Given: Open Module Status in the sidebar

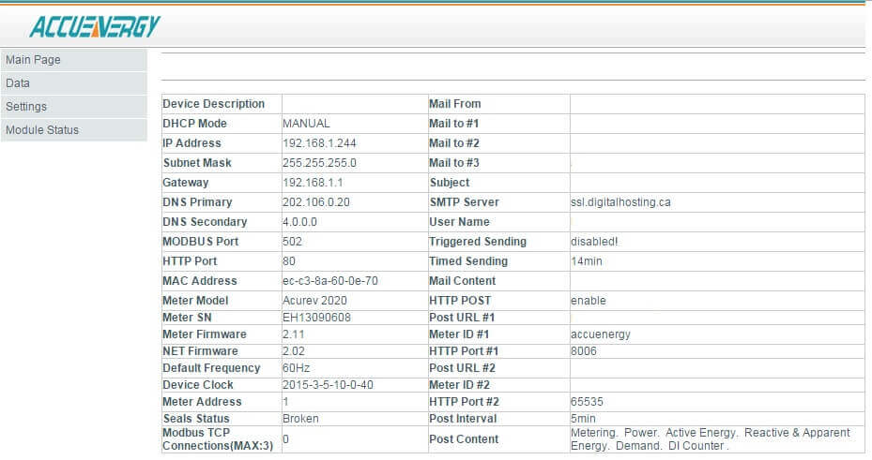Looking at the screenshot, I should (42, 130).
